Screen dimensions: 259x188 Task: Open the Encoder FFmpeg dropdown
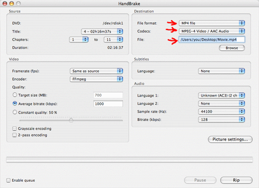tap(96, 79)
